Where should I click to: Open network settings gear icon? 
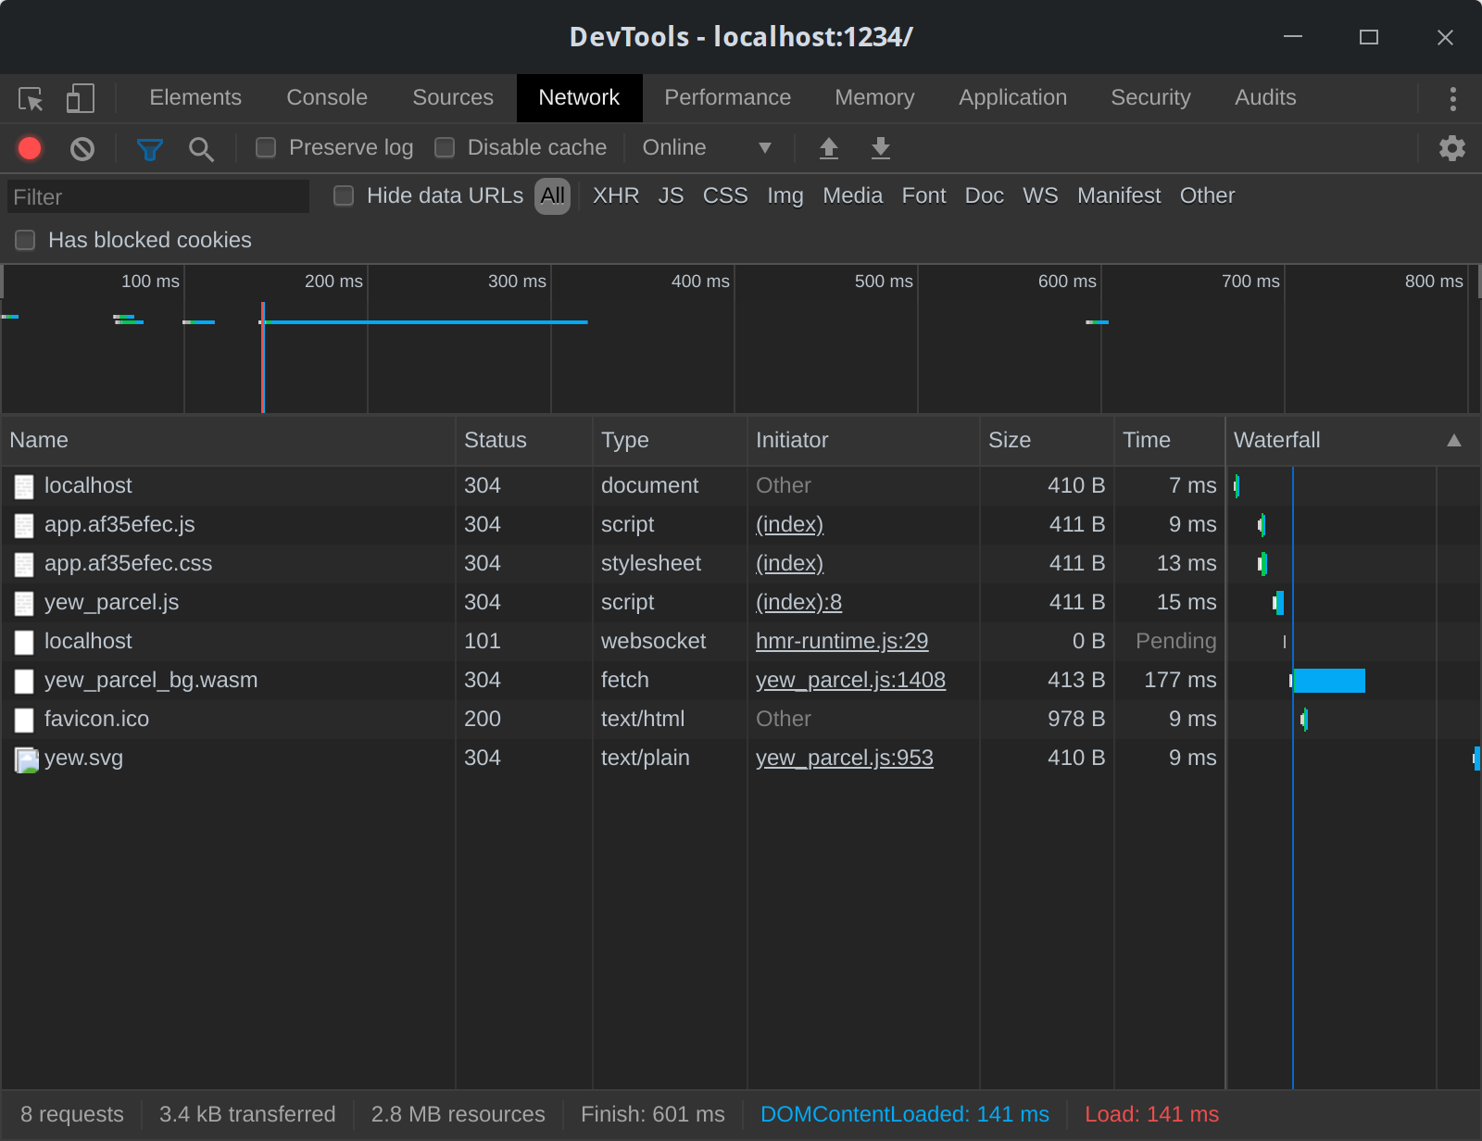pyautogui.click(x=1452, y=148)
